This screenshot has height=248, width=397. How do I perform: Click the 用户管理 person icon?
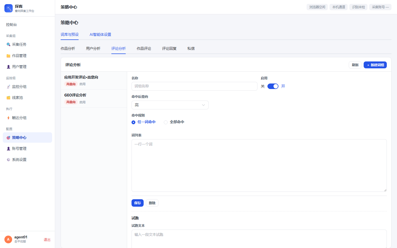click(8, 67)
